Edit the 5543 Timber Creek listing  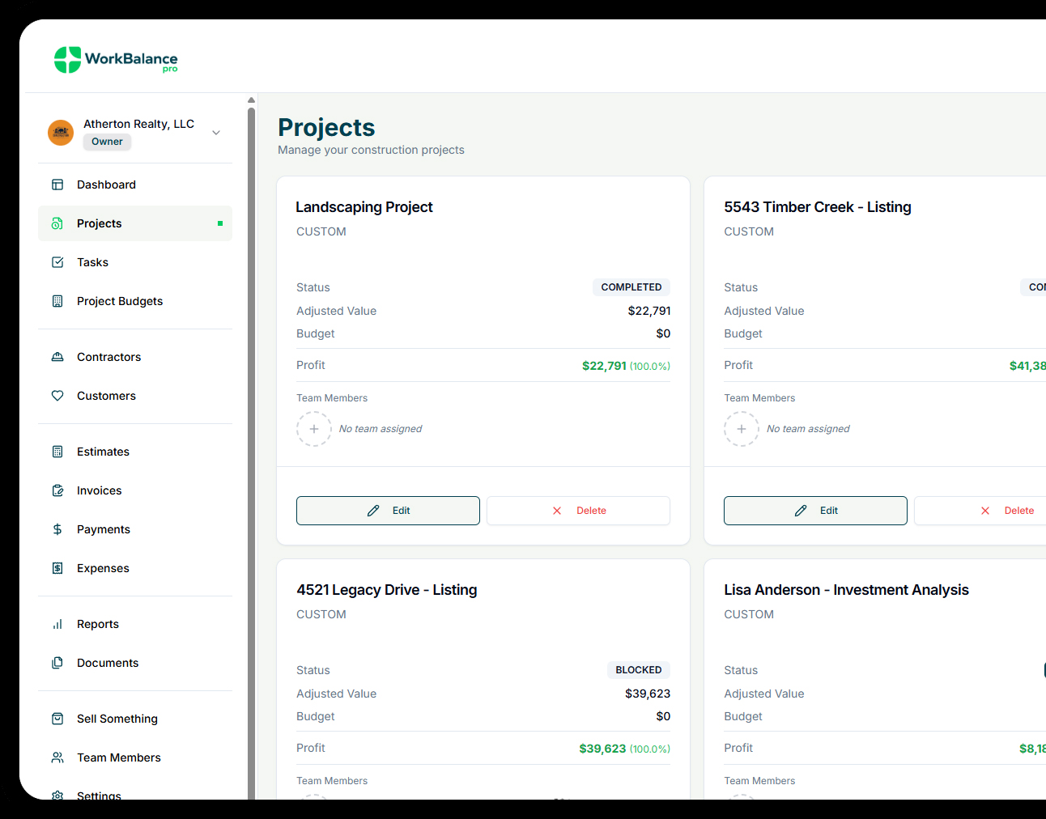pos(815,511)
